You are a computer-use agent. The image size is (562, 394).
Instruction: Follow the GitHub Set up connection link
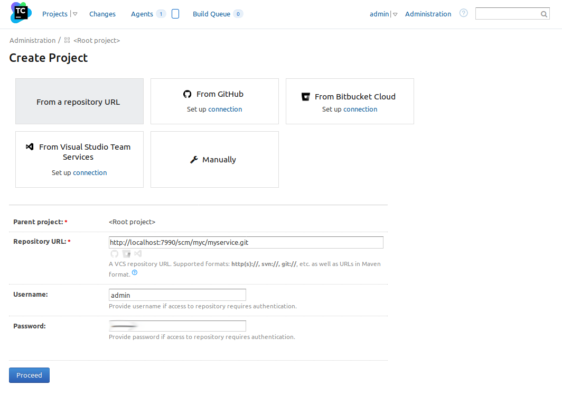click(x=225, y=109)
